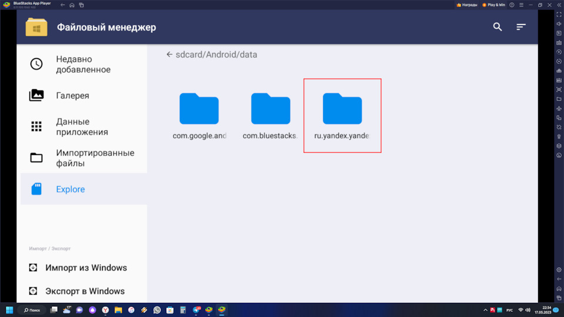
Task: Click the recent apps icon in title bar
Action: tap(81, 5)
